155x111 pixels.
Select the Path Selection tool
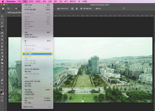pos(2,73)
